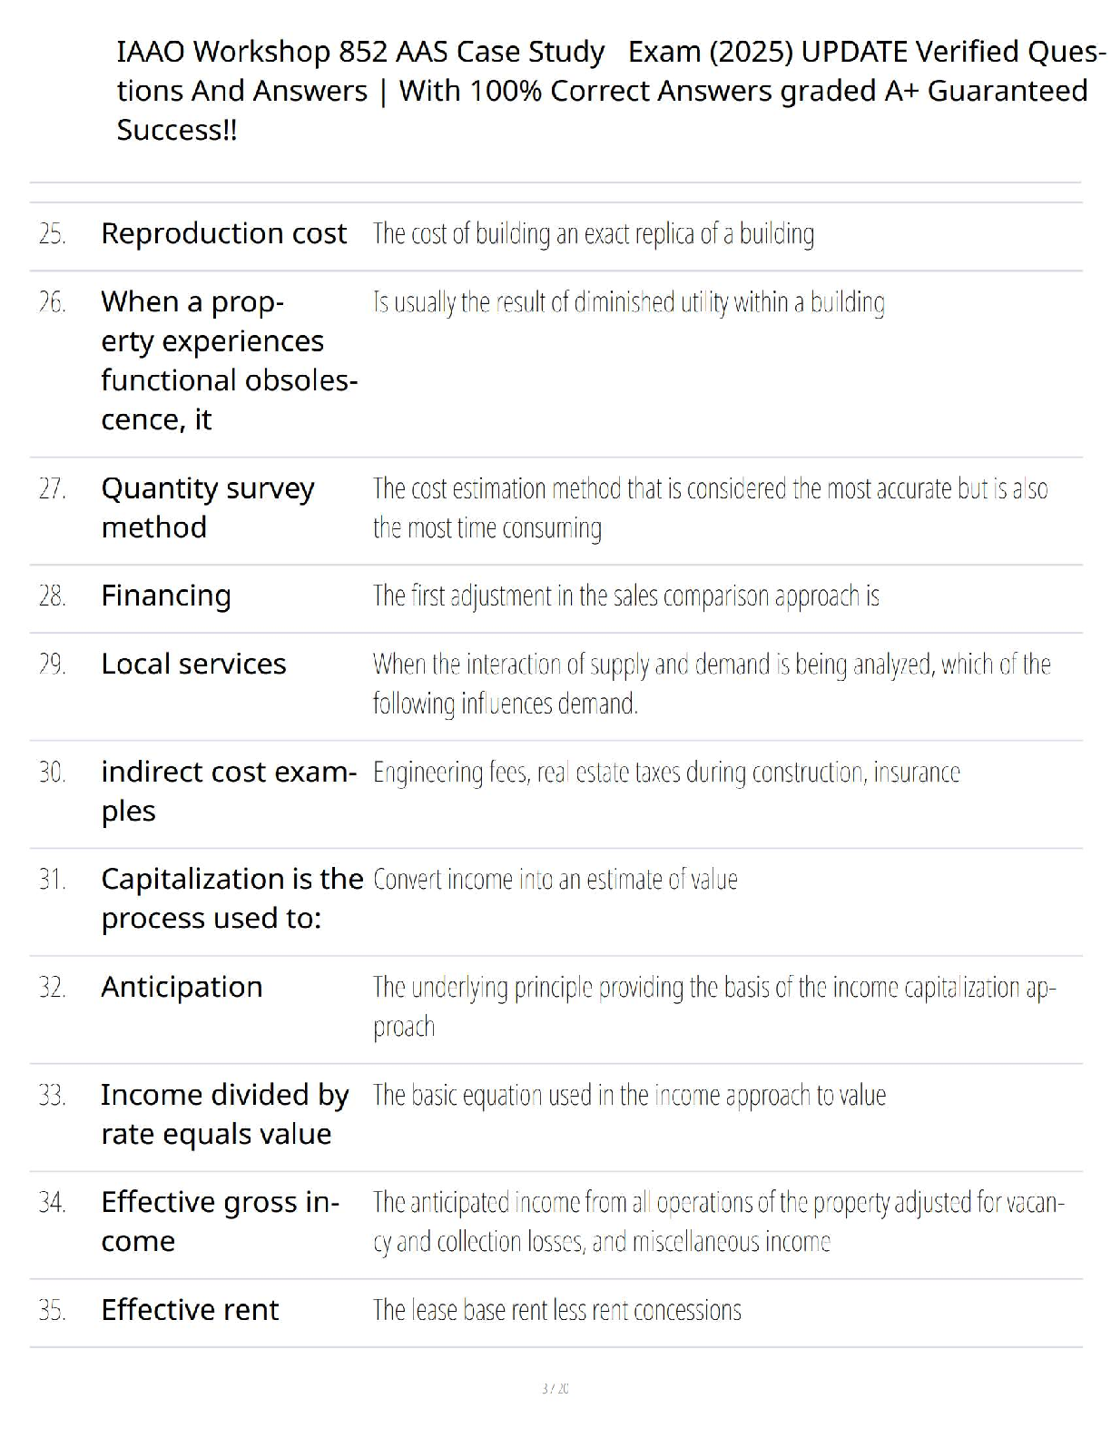Click the term 'Financing'

pyautogui.click(x=166, y=596)
